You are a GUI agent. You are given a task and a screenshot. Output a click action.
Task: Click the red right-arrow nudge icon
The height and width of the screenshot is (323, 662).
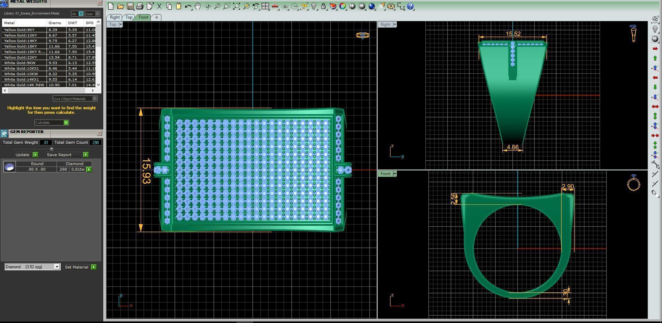655,49
